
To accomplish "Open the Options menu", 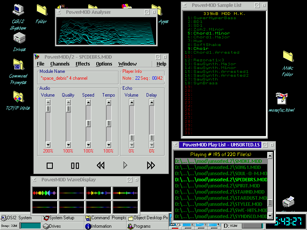I will pyautogui.click(x=104, y=64).
